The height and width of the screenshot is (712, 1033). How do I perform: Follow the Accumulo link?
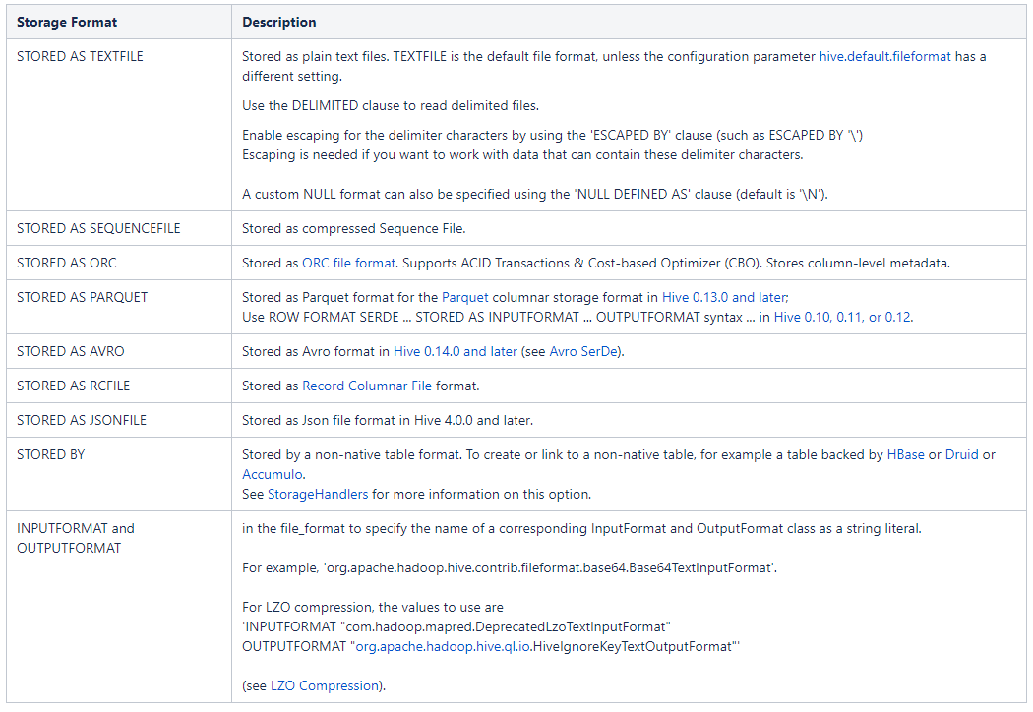(x=273, y=475)
